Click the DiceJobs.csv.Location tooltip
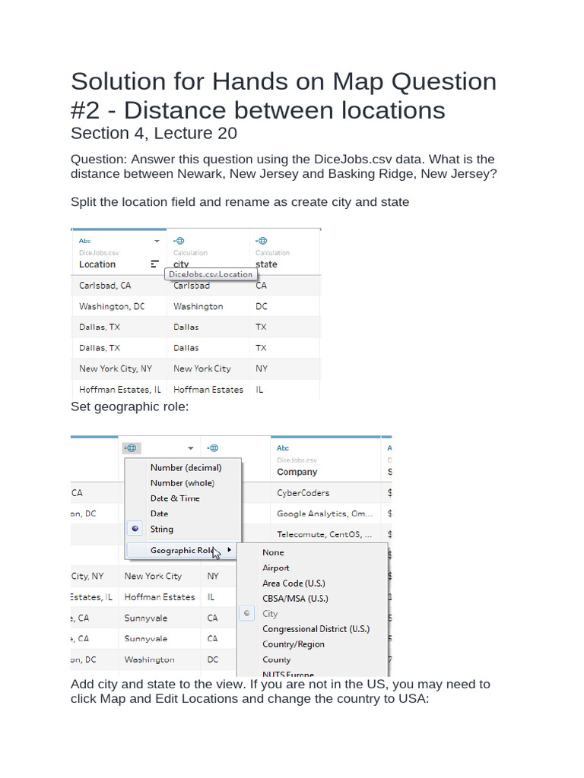 (x=211, y=274)
